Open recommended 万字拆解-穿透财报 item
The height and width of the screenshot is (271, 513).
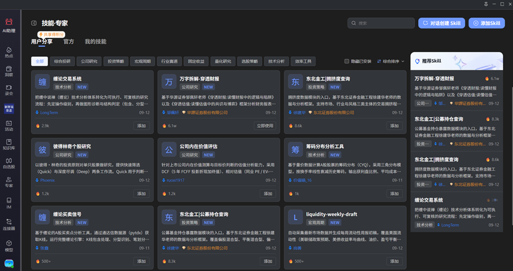click(x=457, y=91)
